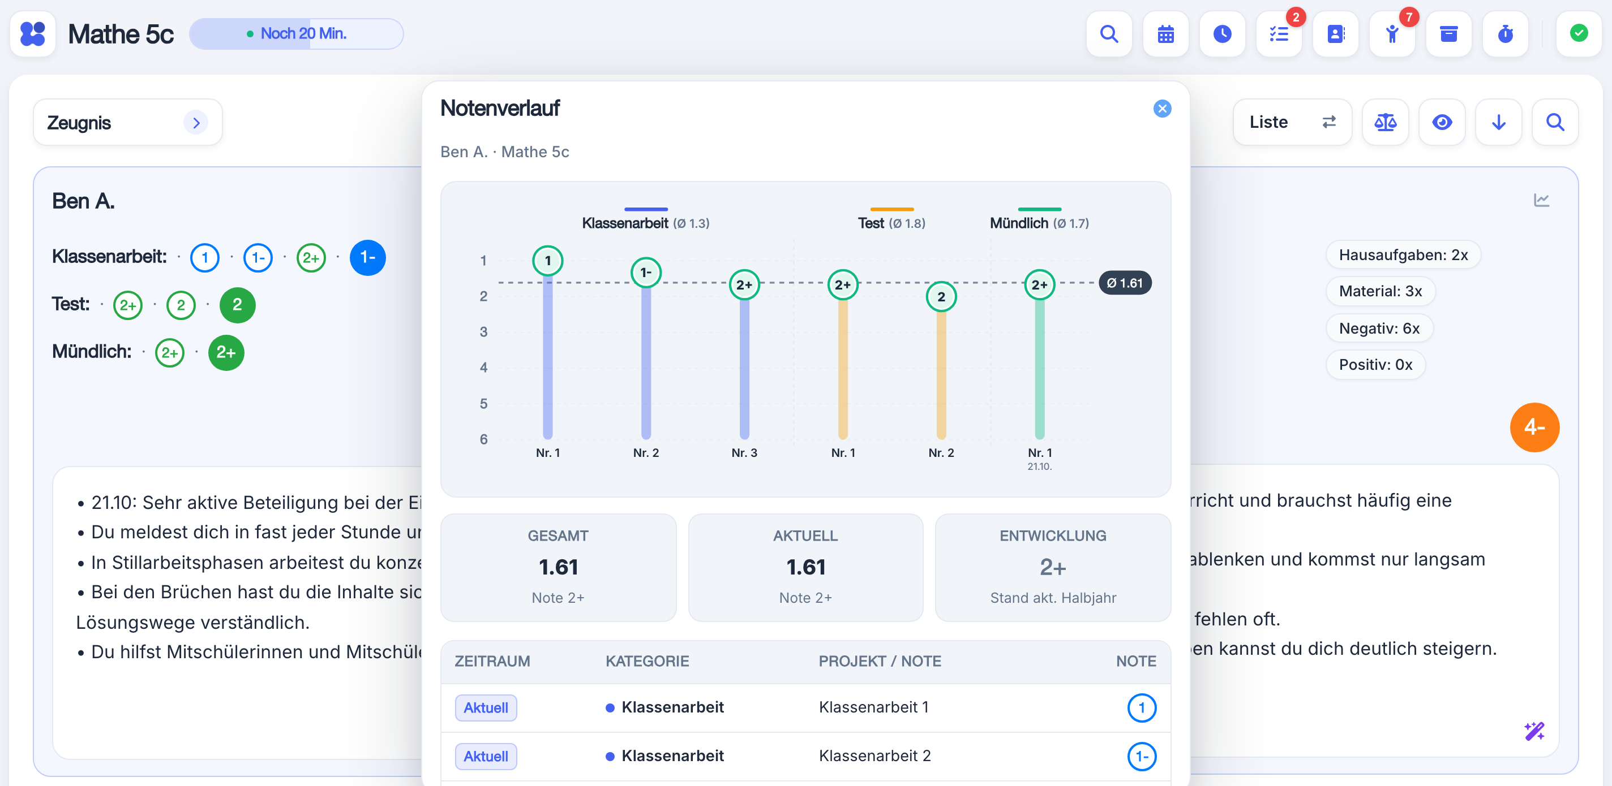
Task: Open the stopwatch timer icon
Action: (1505, 34)
